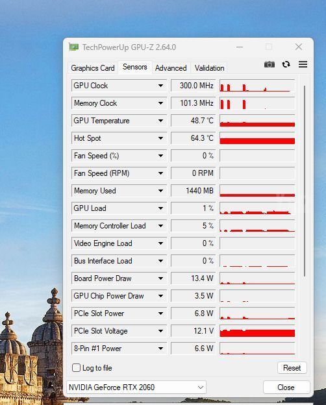Open the 8-Pin #1 Power dropdown

pyautogui.click(x=160, y=349)
